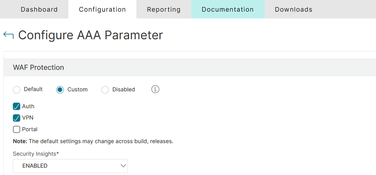Click the info icon next to Disabled
376x175 pixels.
(x=155, y=89)
